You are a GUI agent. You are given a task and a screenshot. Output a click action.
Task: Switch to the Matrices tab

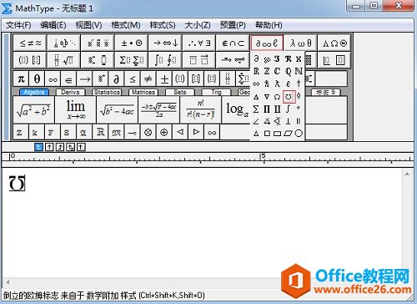pos(143,92)
